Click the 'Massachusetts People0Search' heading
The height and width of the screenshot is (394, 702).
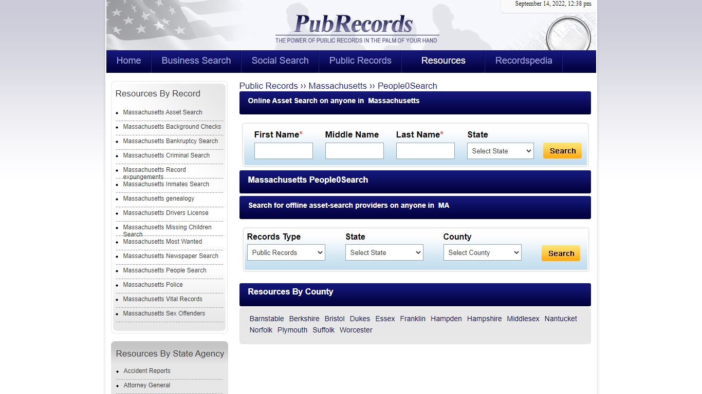308,180
